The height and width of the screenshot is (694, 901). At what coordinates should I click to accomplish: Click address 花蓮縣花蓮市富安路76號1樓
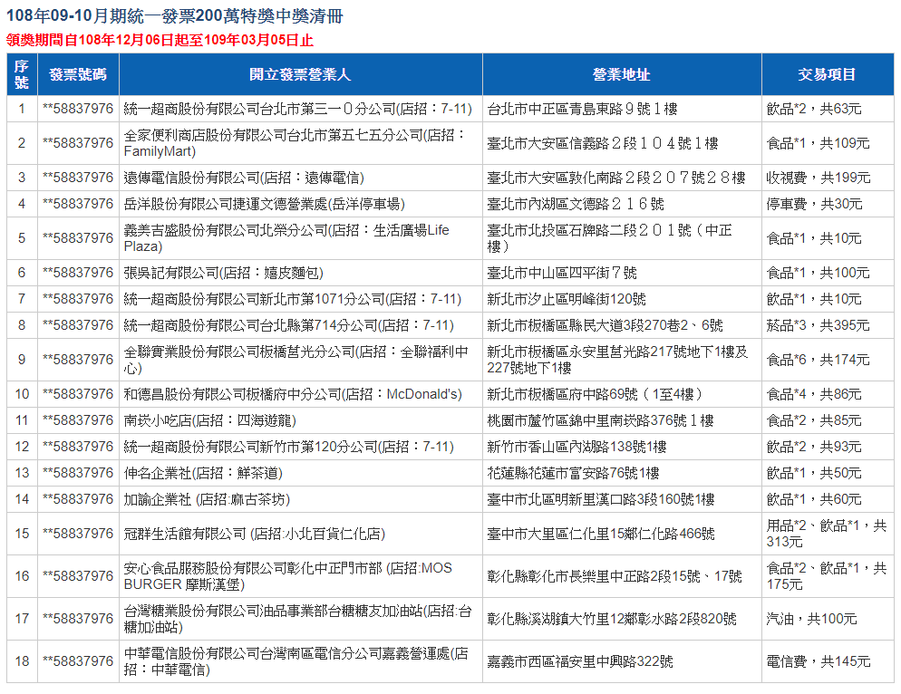coord(574,474)
